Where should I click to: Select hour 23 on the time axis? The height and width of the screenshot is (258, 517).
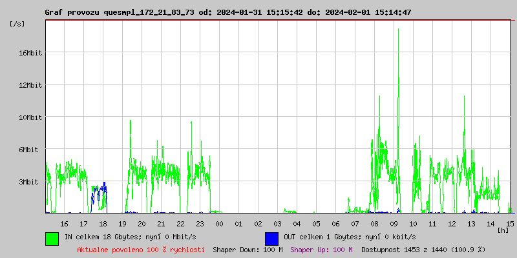click(x=200, y=223)
